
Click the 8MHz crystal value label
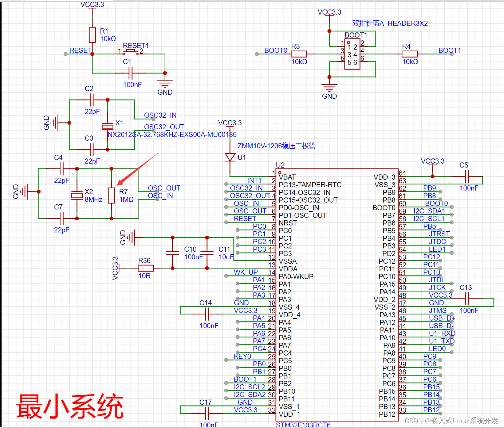[x=94, y=199]
